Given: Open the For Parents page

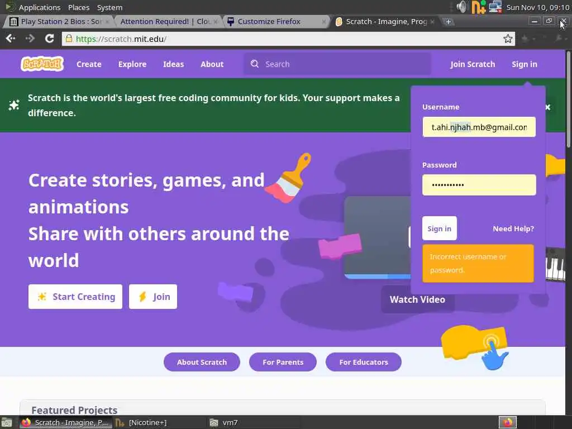Looking at the screenshot, I should [x=283, y=362].
